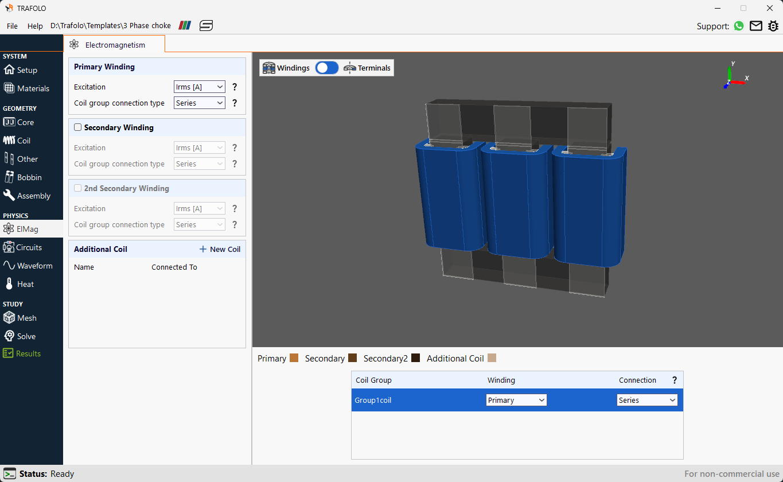Image resolution: width=783 pixels, height=482 pixels.
Task: Select ElMag under Physics
Action: (x=32, y=229)
